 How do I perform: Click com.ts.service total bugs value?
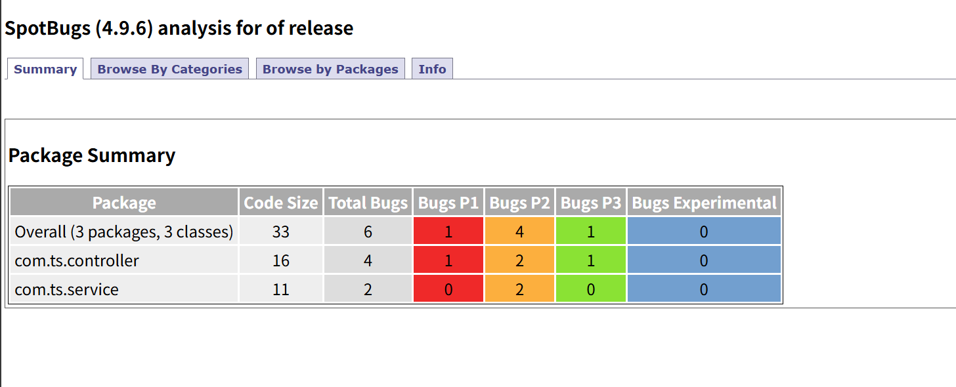[x=368, y=289]
